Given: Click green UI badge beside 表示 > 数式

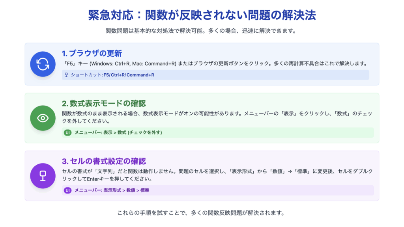Looking at the screenshot, I should pyautogui.click(x=67, y=132).
